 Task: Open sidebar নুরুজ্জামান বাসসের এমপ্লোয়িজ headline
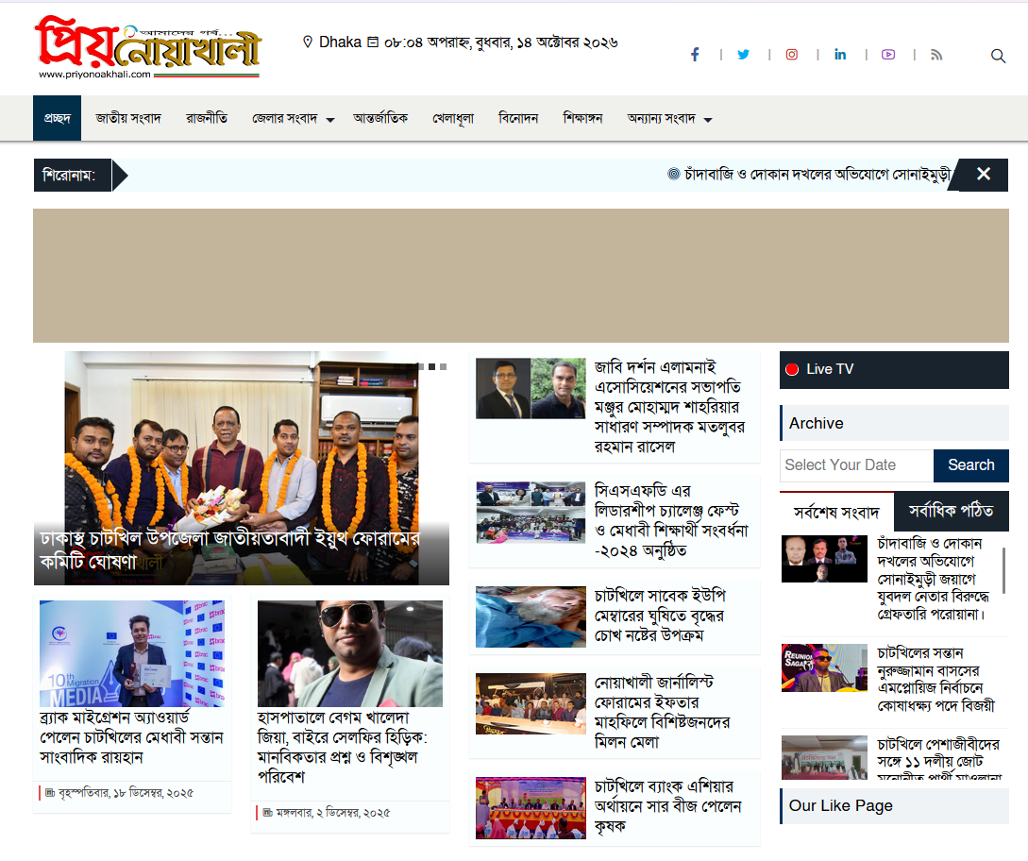point(936,680)
